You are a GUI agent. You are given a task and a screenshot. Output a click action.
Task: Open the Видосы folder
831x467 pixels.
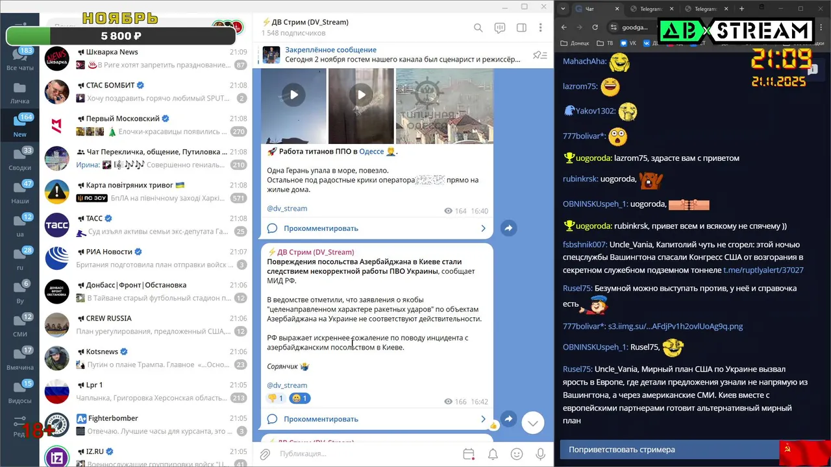20,392
